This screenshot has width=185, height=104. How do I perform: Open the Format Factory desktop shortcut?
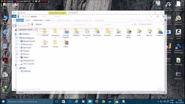pos(5,77)
